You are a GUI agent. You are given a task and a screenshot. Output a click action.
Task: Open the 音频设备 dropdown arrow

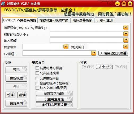pos(66,46)
